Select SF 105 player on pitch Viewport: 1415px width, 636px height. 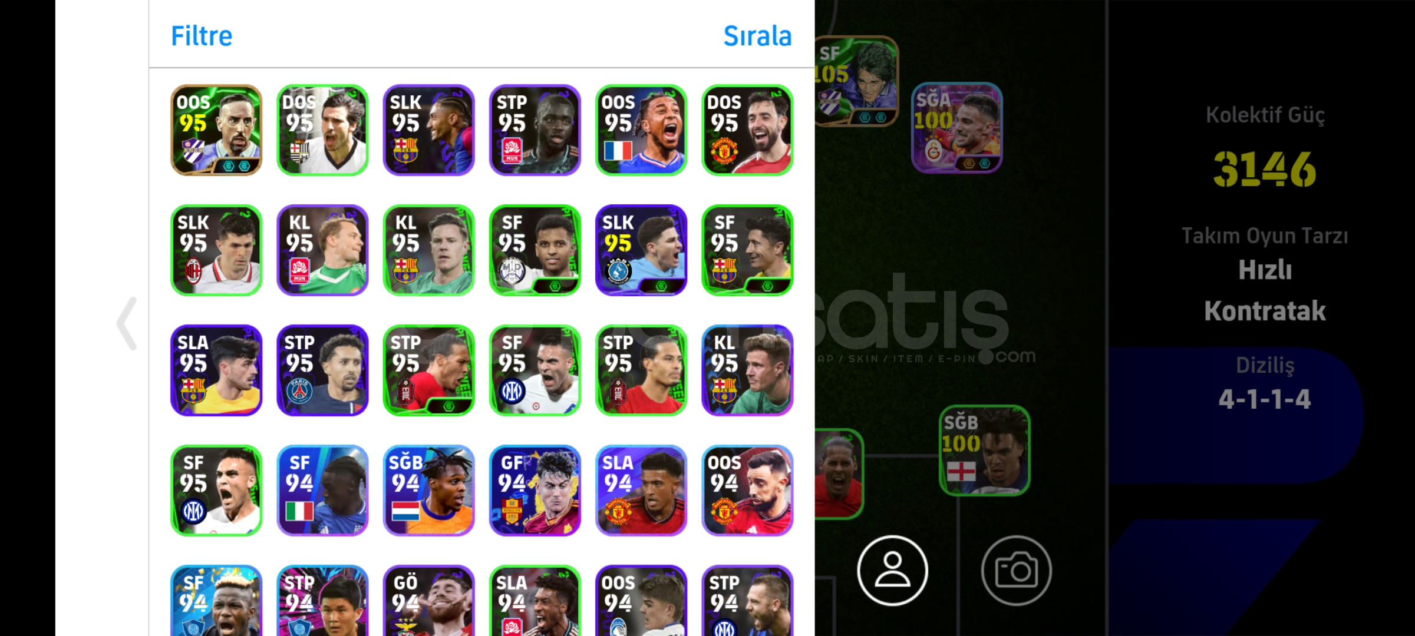pos(856,81)
